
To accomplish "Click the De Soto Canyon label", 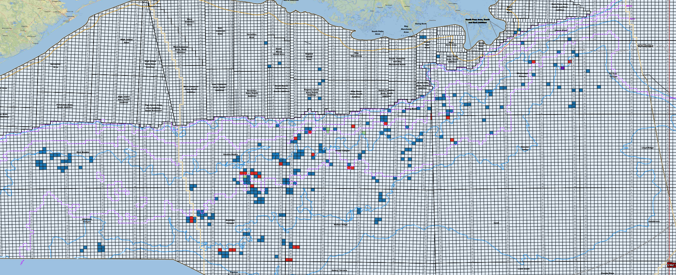I will pyautogui.click(x=613, y=75).
